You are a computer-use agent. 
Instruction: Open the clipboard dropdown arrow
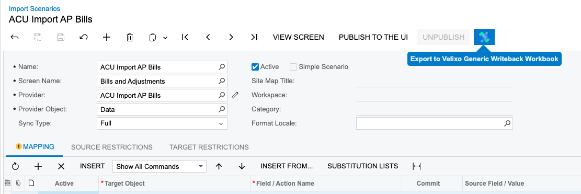165,38
